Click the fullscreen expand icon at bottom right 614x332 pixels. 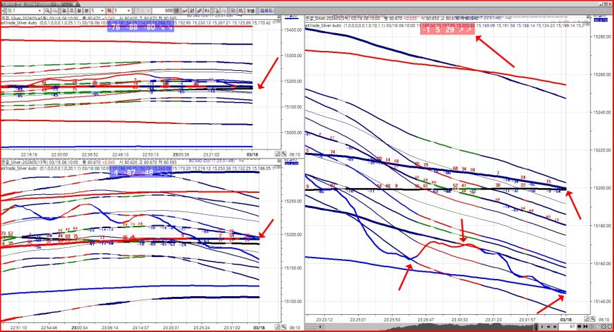pos(604,326)
